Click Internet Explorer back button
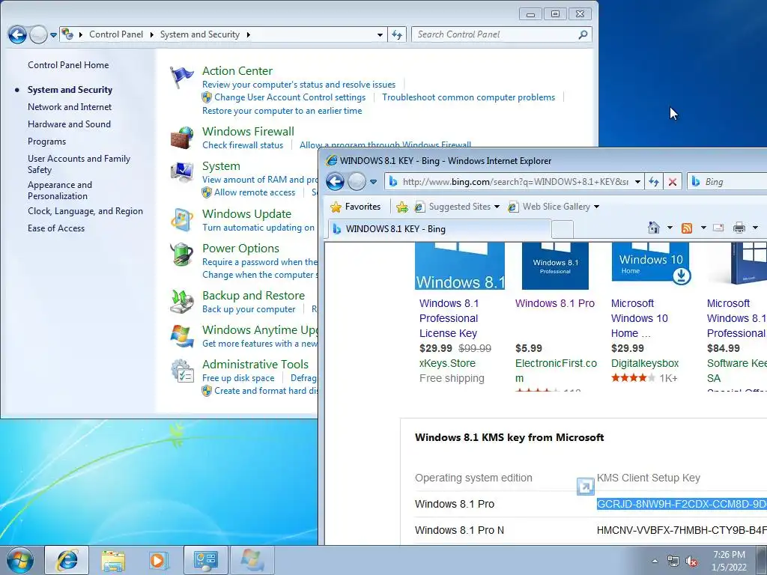Image resolution: width=767 pixels, height=575 pixels. pos(335,182)
